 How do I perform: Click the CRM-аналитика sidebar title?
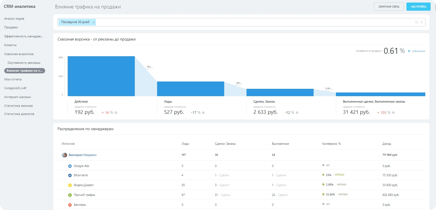click(x=19, y=6)
